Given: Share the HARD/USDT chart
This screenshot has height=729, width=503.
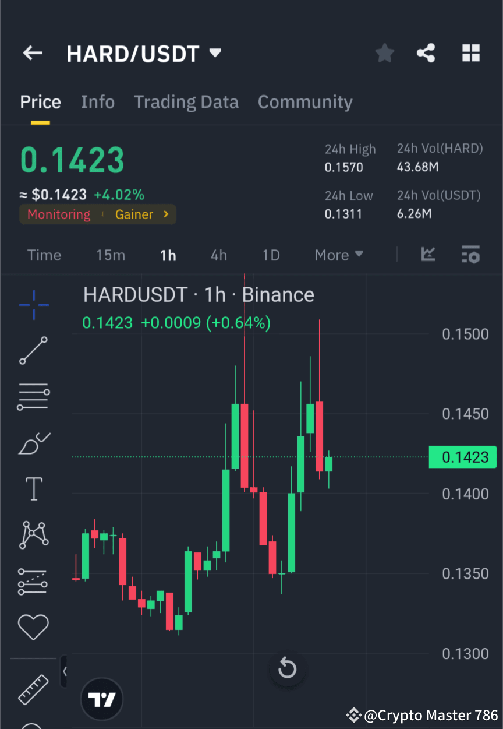Looking at the screenshot, I should tap(426, 53).
